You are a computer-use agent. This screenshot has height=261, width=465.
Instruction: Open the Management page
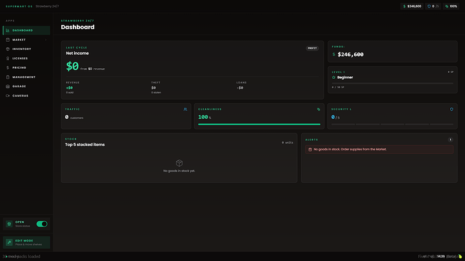26,77
